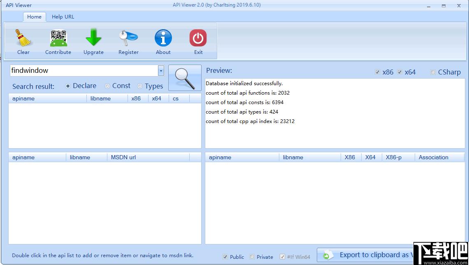Open the Help URL tab
The width and height of the screenshot is (469, 265).
[x=63, y=17]
